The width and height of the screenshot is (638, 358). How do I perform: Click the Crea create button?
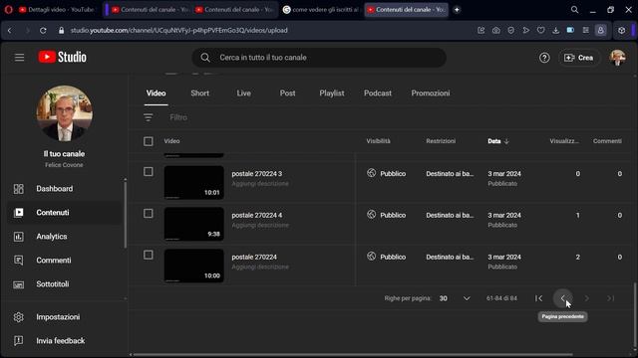pyautogui.click(x=578, y=58)
